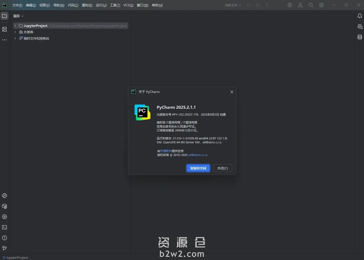Open the AI Assistant icon

pos(289,5)
